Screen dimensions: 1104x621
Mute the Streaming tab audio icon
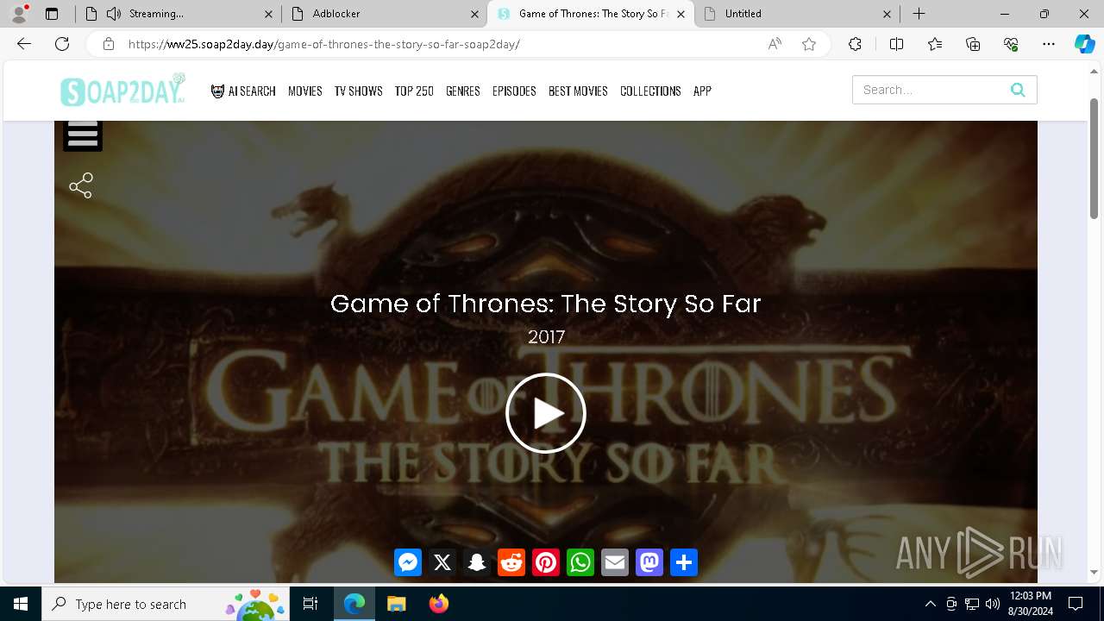point(114,14)
